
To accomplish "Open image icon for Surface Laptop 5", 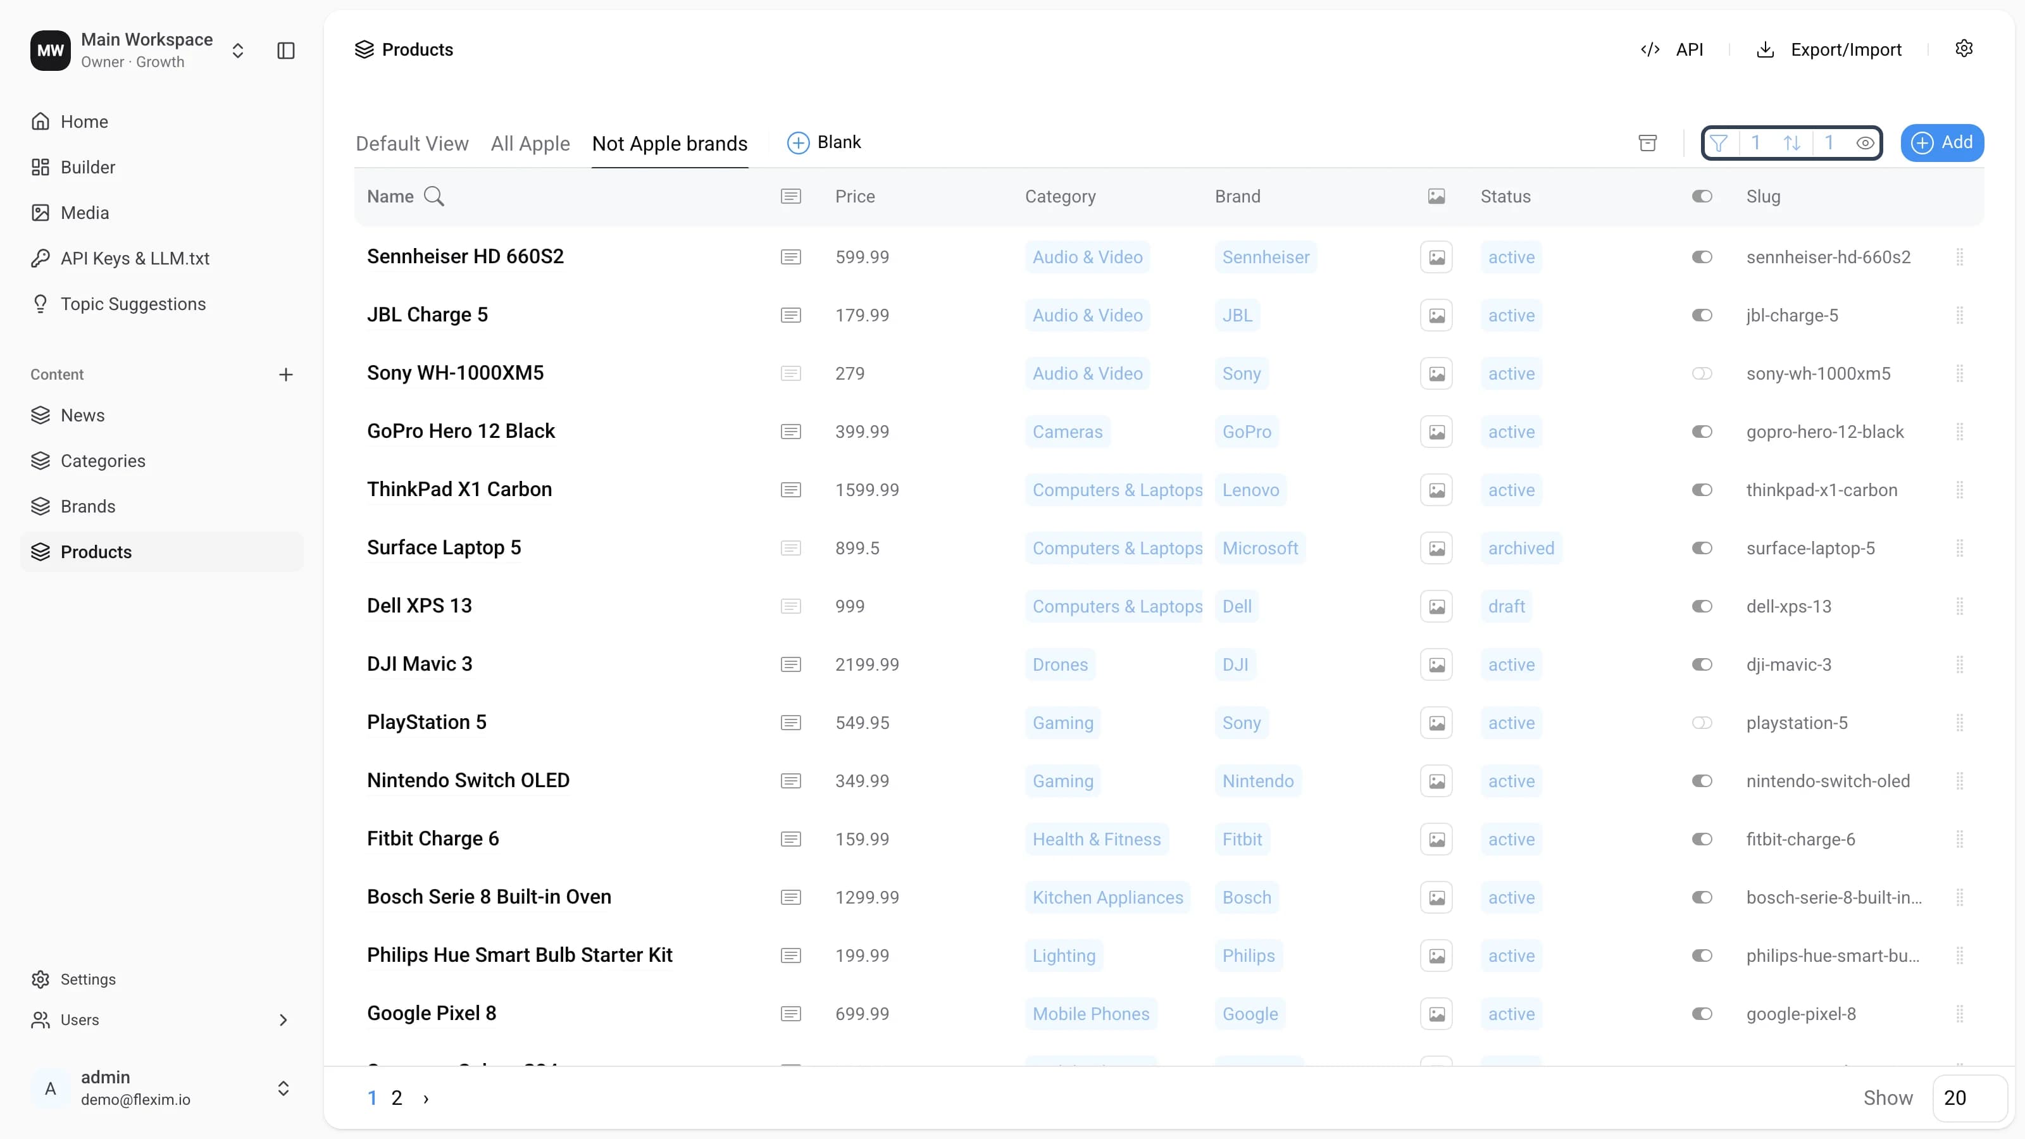I will [x=1436, y=548].
